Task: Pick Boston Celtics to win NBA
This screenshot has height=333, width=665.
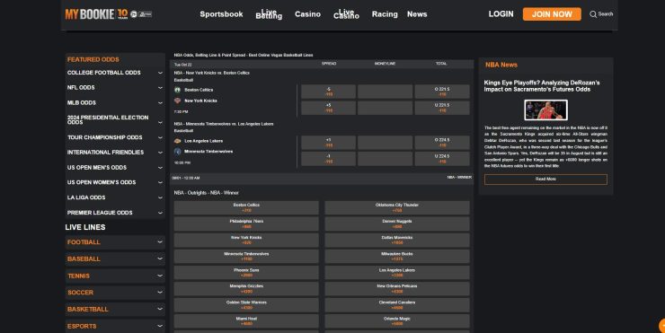Action: [246, 207]
